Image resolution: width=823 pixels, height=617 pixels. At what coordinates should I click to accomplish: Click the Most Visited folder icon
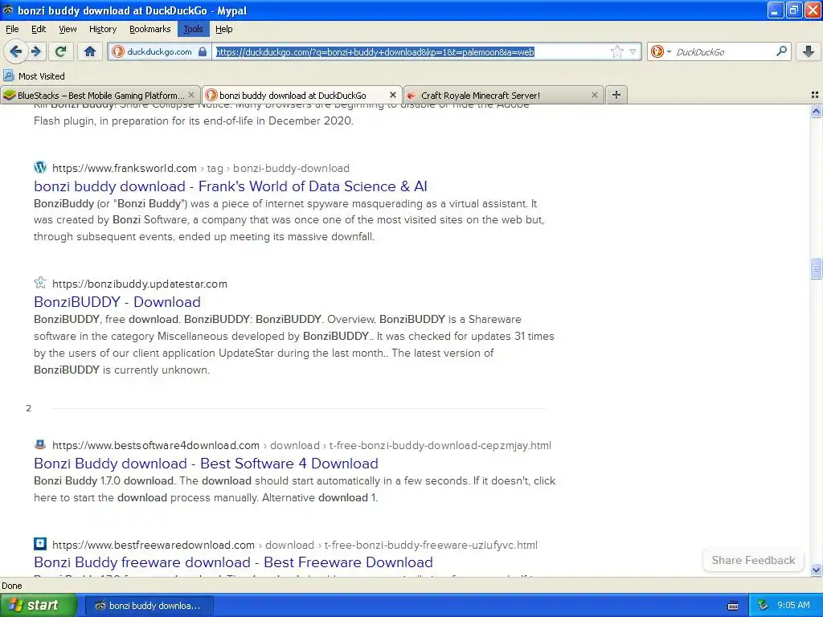(9, 76)
